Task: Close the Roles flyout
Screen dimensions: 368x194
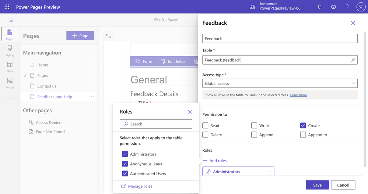Action: pos(190,112)
